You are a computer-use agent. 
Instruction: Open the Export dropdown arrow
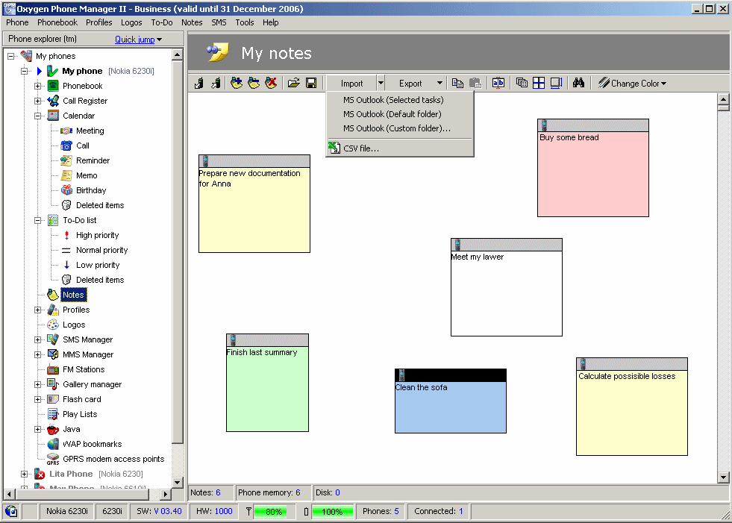(x=439, y=84)
